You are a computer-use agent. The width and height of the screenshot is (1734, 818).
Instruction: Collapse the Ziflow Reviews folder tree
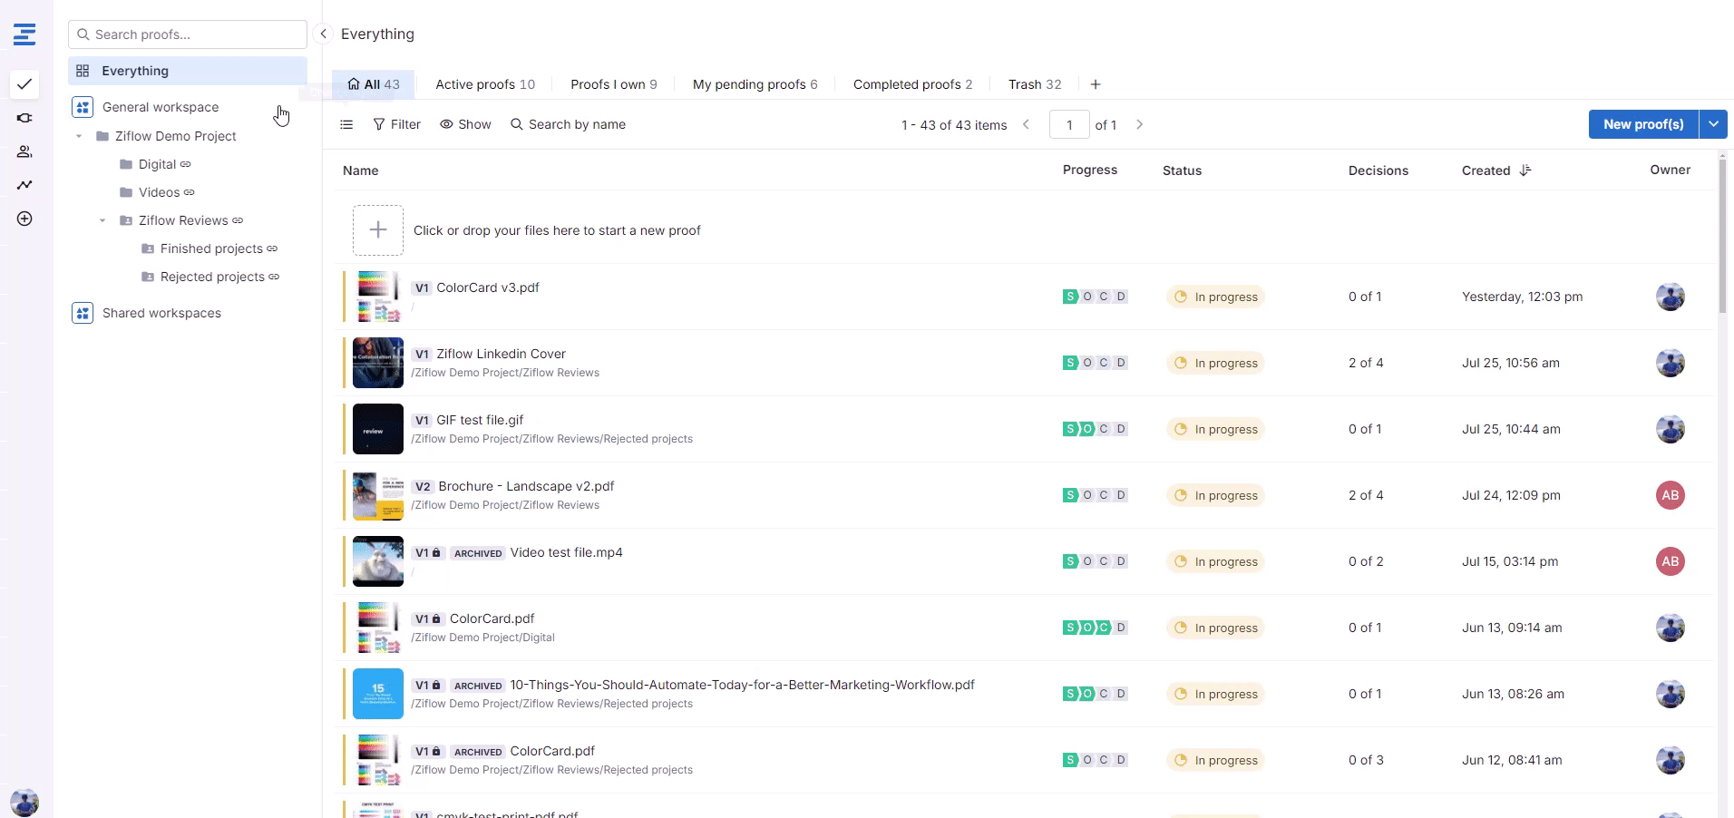(102, 220)
